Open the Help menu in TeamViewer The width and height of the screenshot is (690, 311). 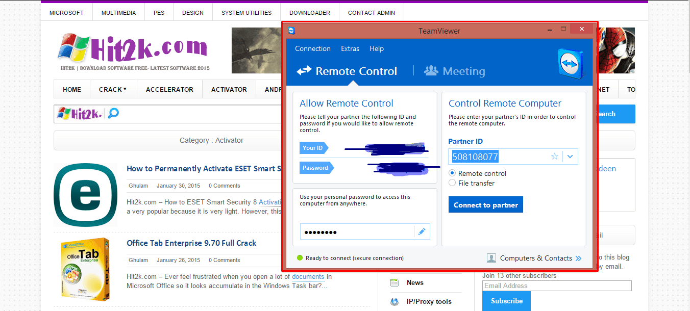coord(377,48)
